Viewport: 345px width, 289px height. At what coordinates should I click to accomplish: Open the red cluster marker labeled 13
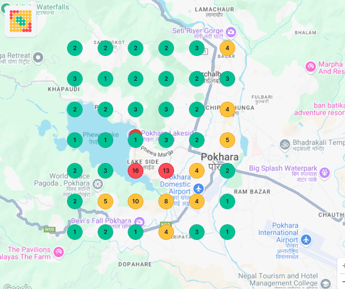pyautogui.click(x=166, y=171)
